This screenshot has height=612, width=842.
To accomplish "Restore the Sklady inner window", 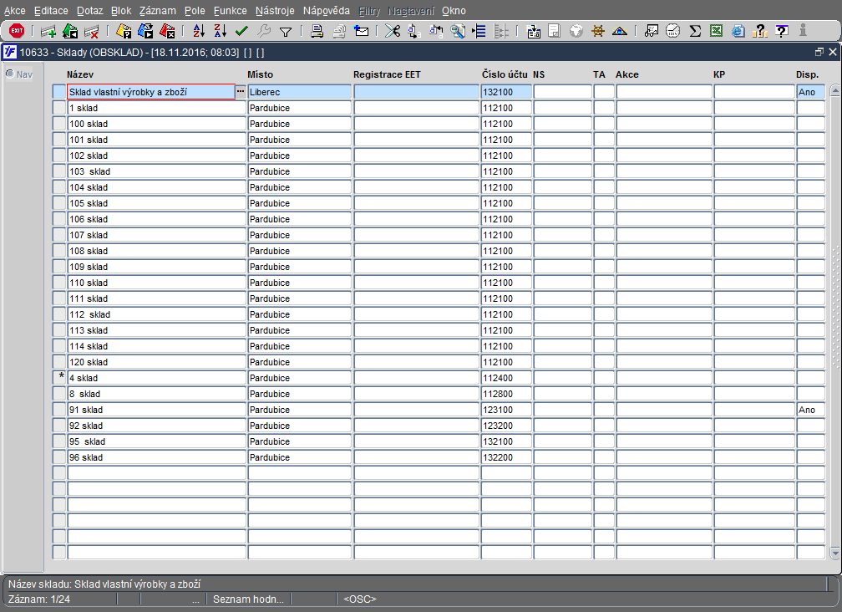I will click(x=819, y=52).
